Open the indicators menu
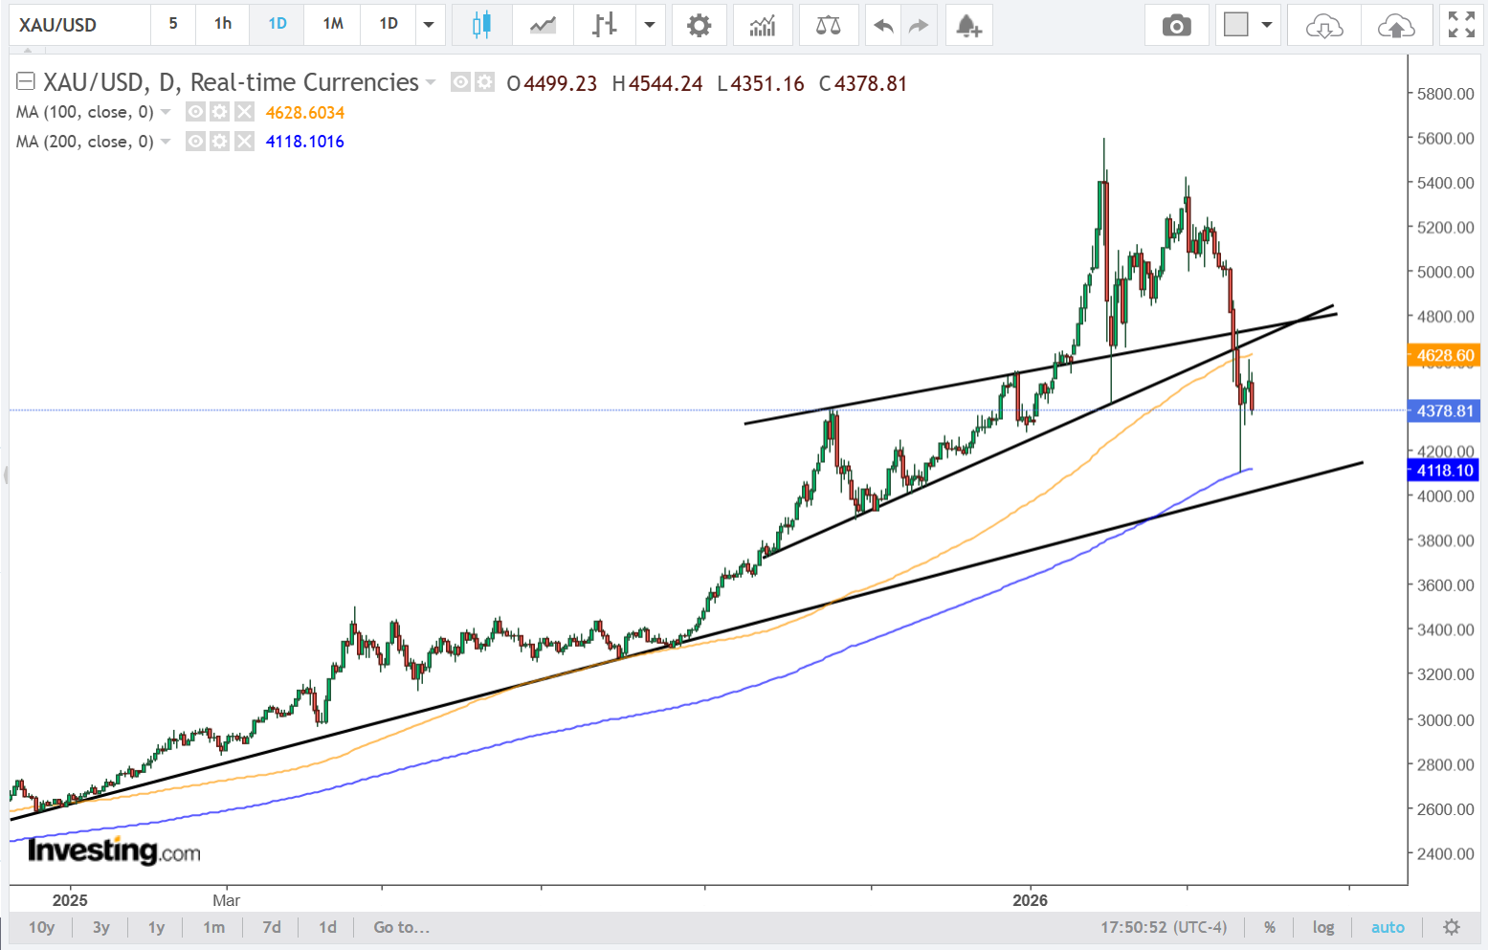Image resolution: width=1488 pixels, height=950 pixels. pos(763,25)
